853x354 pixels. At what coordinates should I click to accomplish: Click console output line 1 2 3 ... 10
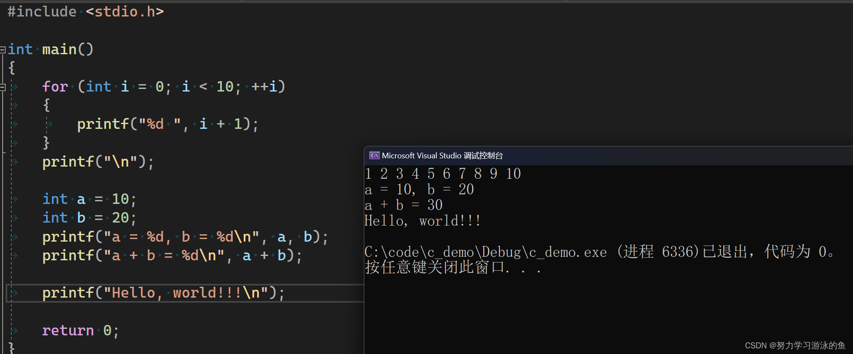[x=443, y=174]
